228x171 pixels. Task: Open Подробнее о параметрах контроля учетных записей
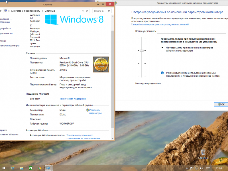pos(160,24)
